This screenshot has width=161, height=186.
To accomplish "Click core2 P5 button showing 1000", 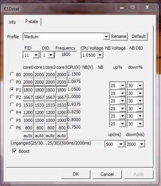I will [50, 120].
